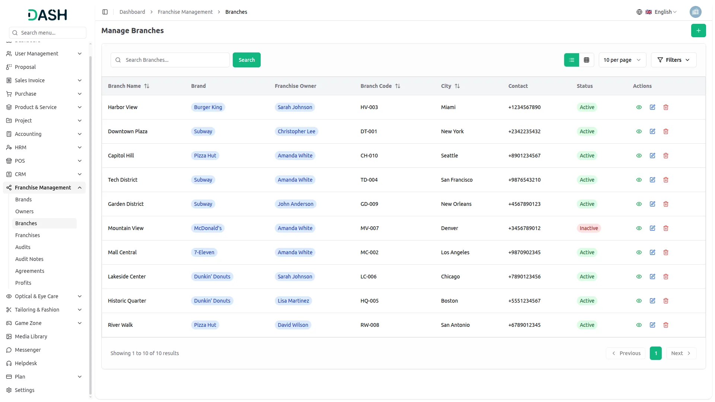Delete the Downtown Plaza branch
Image resolution: width=715 pixels, height=402 pixels.
[x=666, y=131]
